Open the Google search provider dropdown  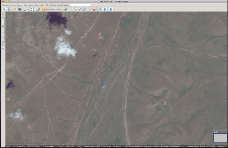66,5
